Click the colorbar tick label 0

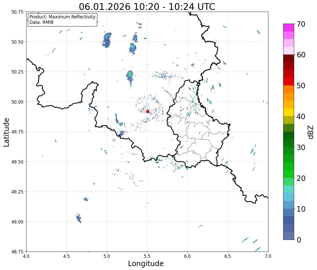[299, 240]
